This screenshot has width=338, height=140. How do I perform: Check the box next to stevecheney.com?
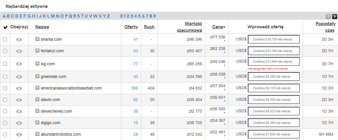click(5, 111)
